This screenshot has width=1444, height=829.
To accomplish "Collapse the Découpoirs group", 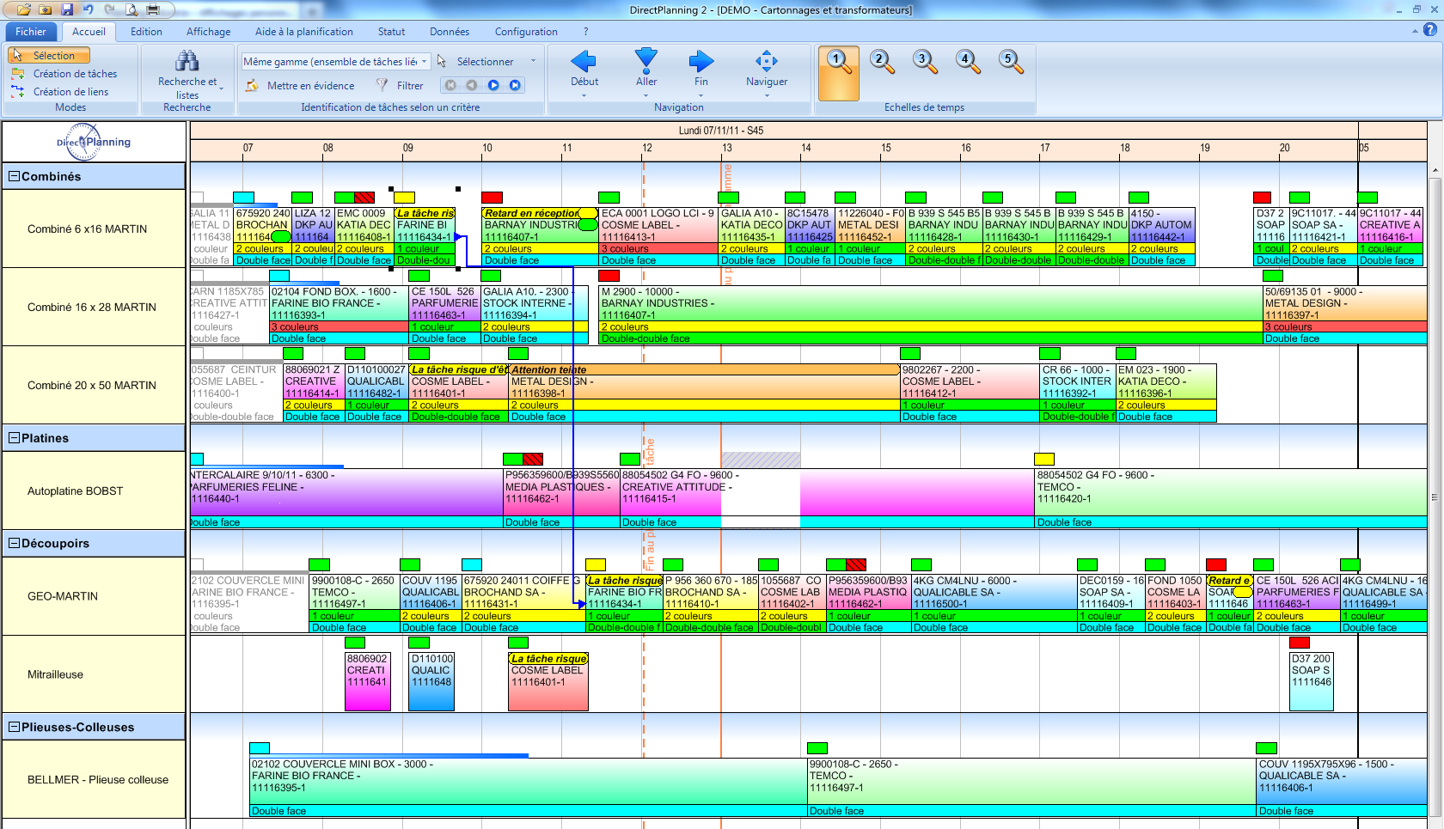I will click(14, 543).
